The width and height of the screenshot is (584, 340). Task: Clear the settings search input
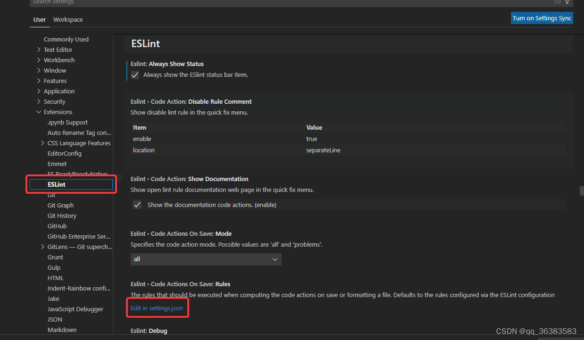pyautogui.click(x=557, y=3)
